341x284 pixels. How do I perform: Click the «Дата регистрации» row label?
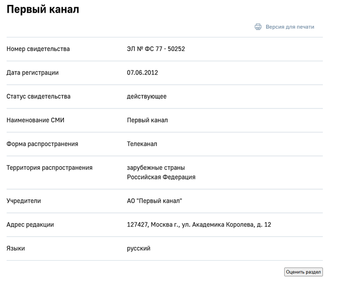(x=33, y=73)
